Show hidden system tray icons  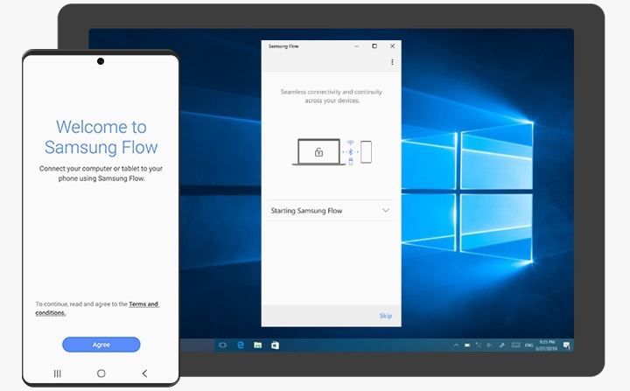point(456,346)
